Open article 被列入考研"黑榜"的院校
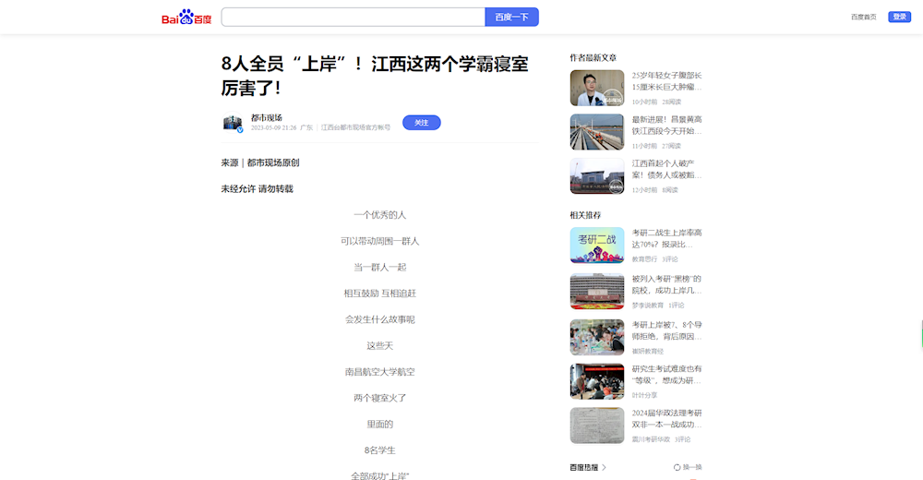 point(666,284)
